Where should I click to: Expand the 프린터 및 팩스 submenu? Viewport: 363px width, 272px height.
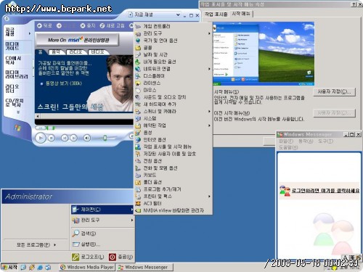coord(174,197)
